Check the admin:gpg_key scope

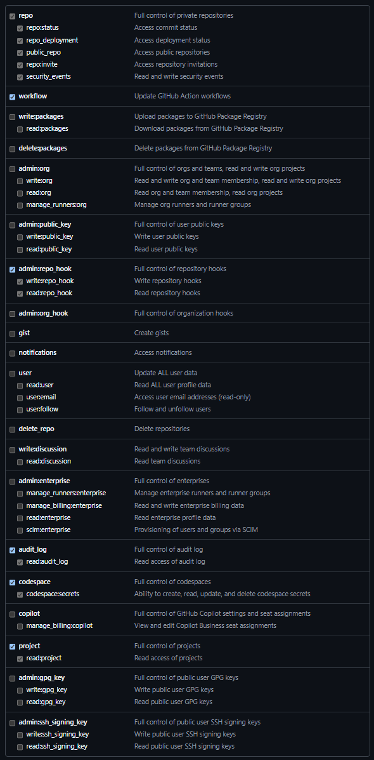click(12, 677)
